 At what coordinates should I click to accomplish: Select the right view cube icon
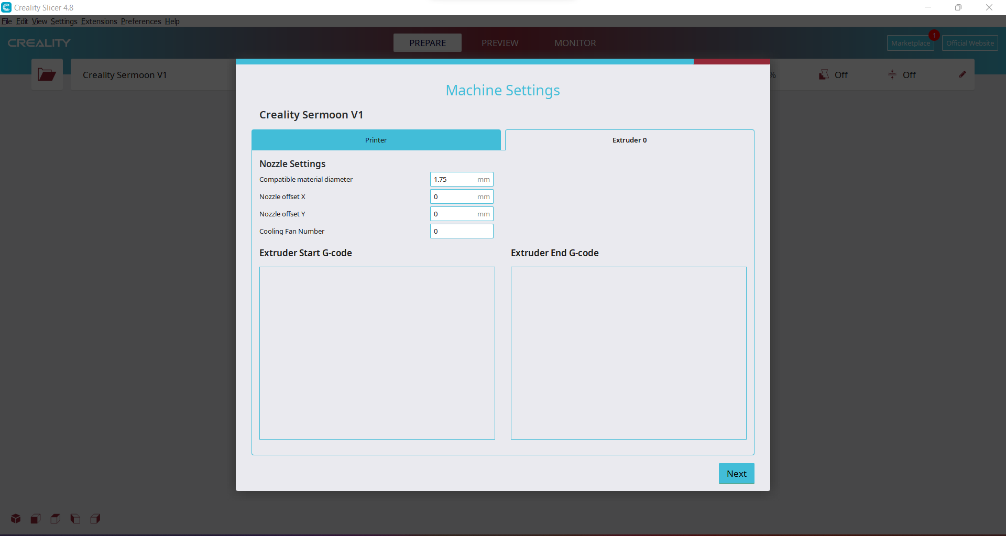[95, 519]
